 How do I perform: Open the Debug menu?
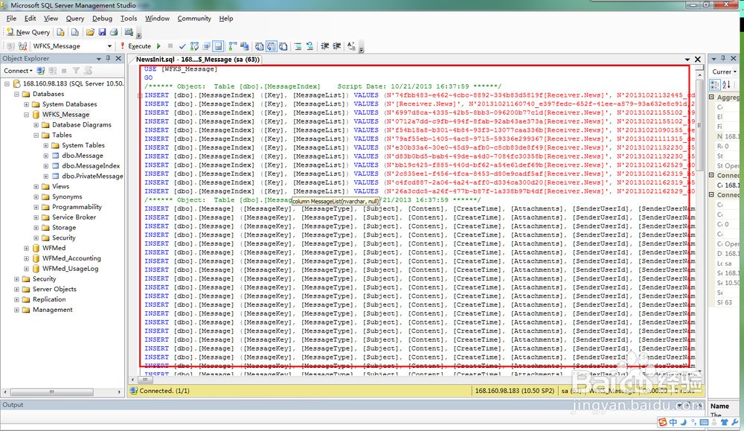[102, 19]
